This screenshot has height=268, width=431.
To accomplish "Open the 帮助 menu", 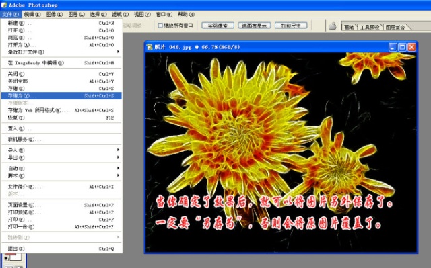I will [186, 14].
